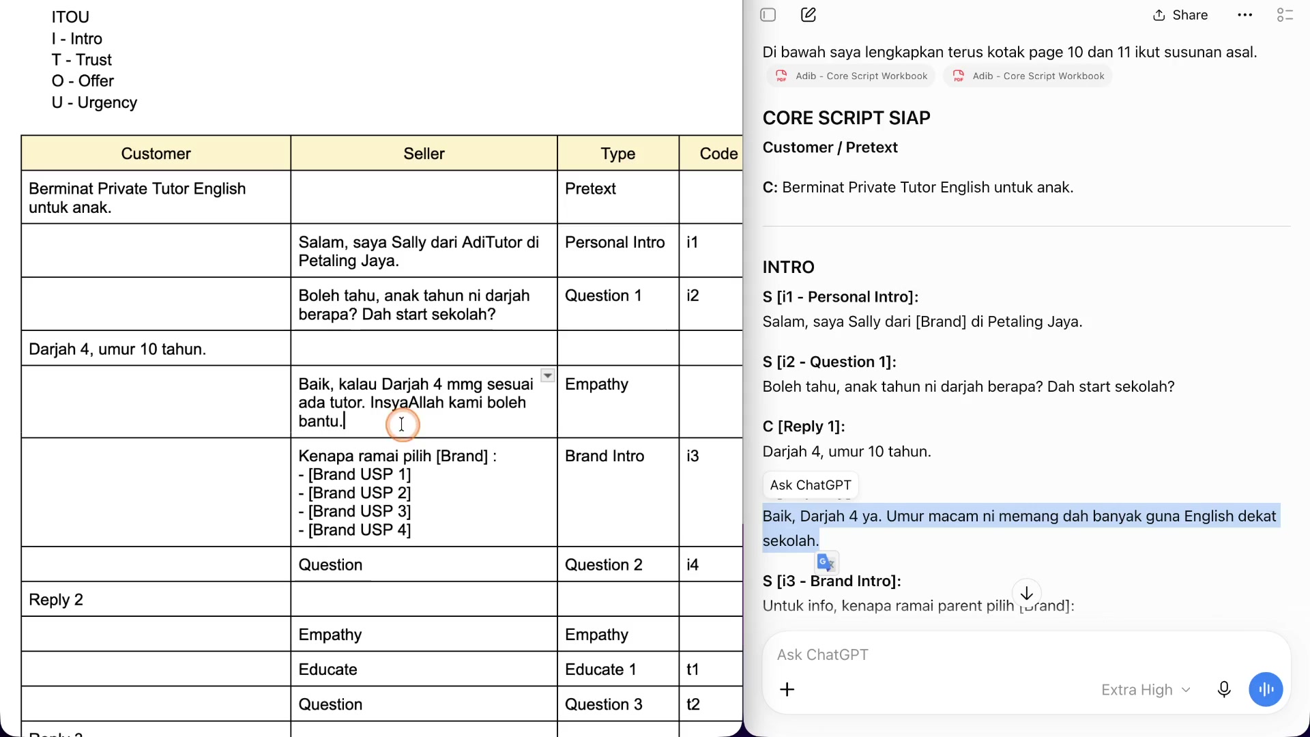Click the Ask ChatGPT selection popup
The width and height of the screenshot is (1310, 737).
tap(811, 485)
